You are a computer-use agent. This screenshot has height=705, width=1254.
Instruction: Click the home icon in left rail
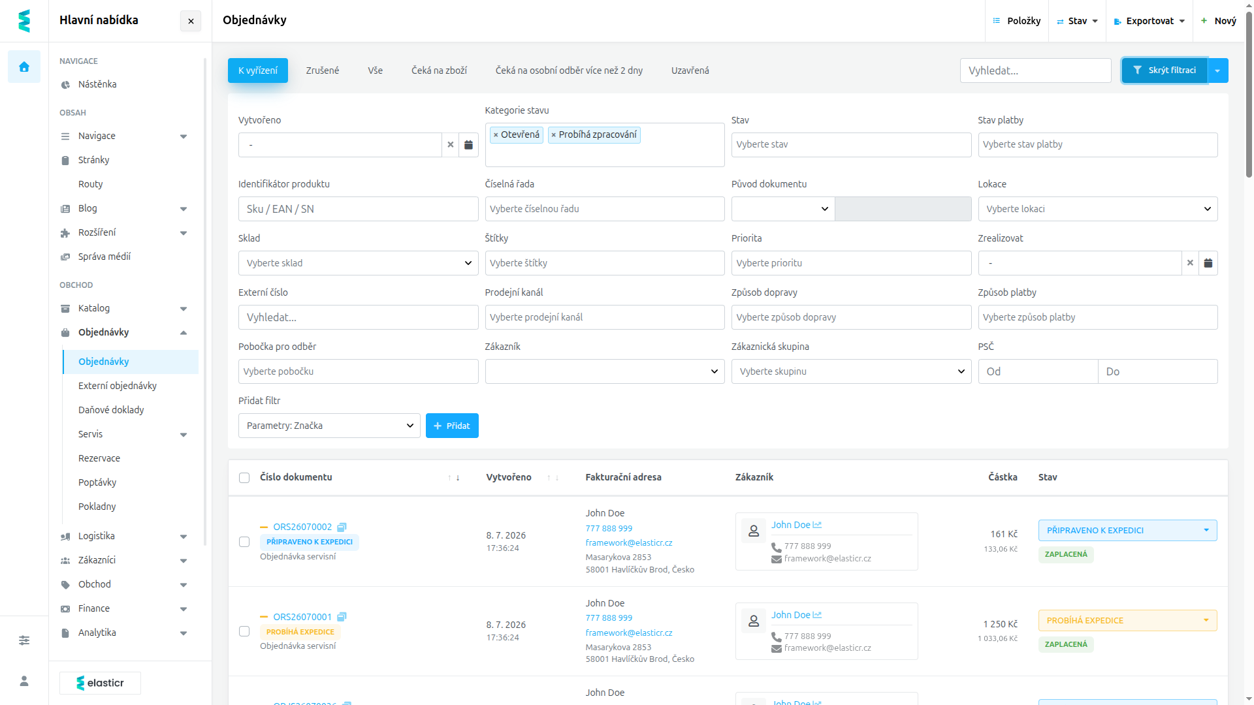[x=24, y=67]
